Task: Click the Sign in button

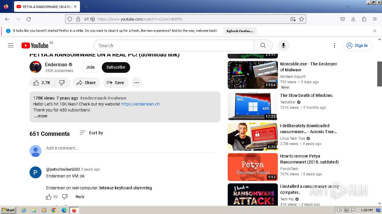Action: point(357,45)
